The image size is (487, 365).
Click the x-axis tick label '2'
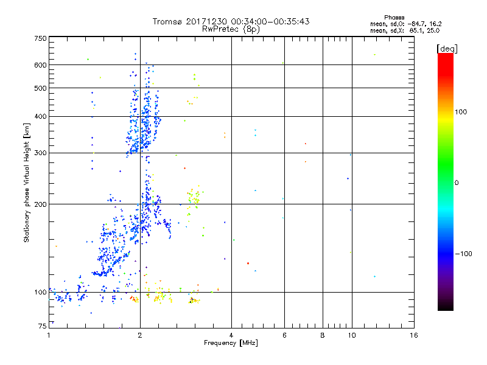click(140, 335)
